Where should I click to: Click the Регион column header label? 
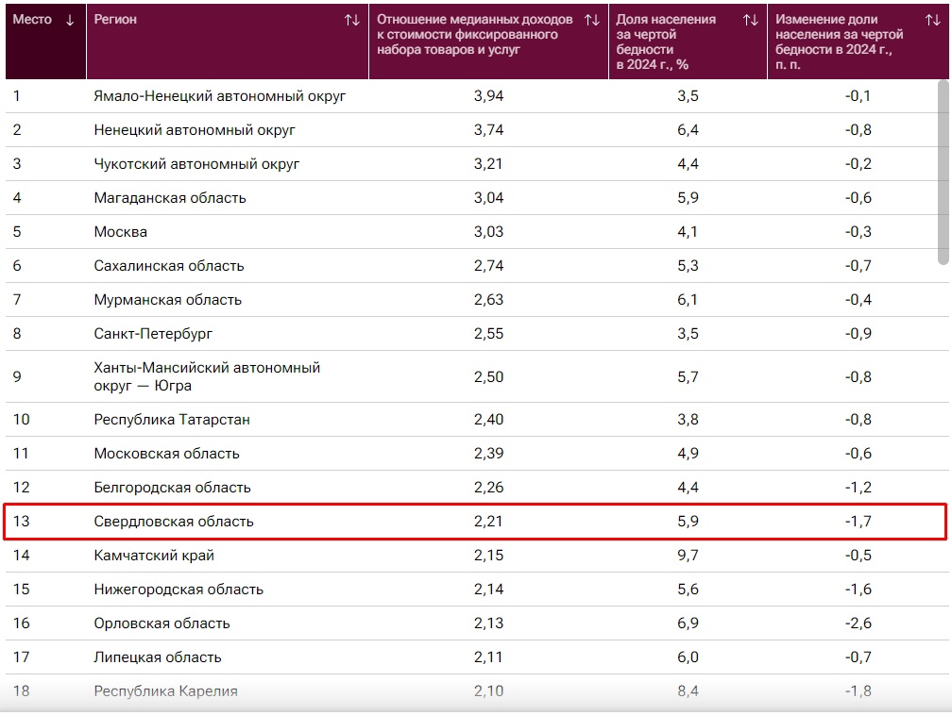click(x=115, y=20)
